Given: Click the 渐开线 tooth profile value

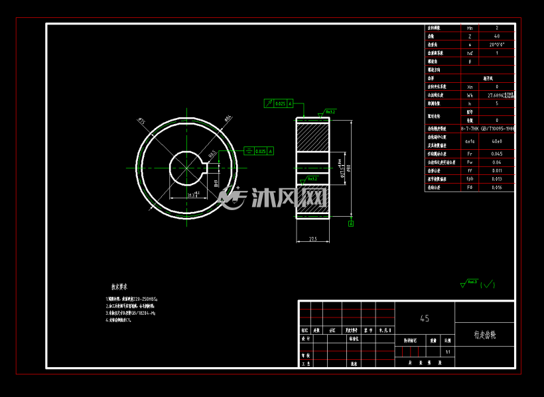Looking at the screenshot, I should (x=488, y=78).
